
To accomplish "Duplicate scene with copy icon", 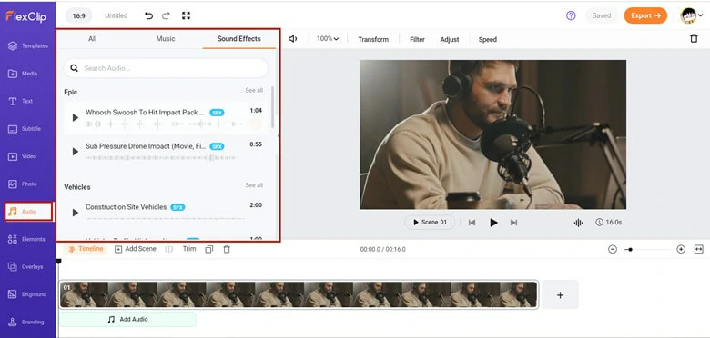I will click(208, 249).
